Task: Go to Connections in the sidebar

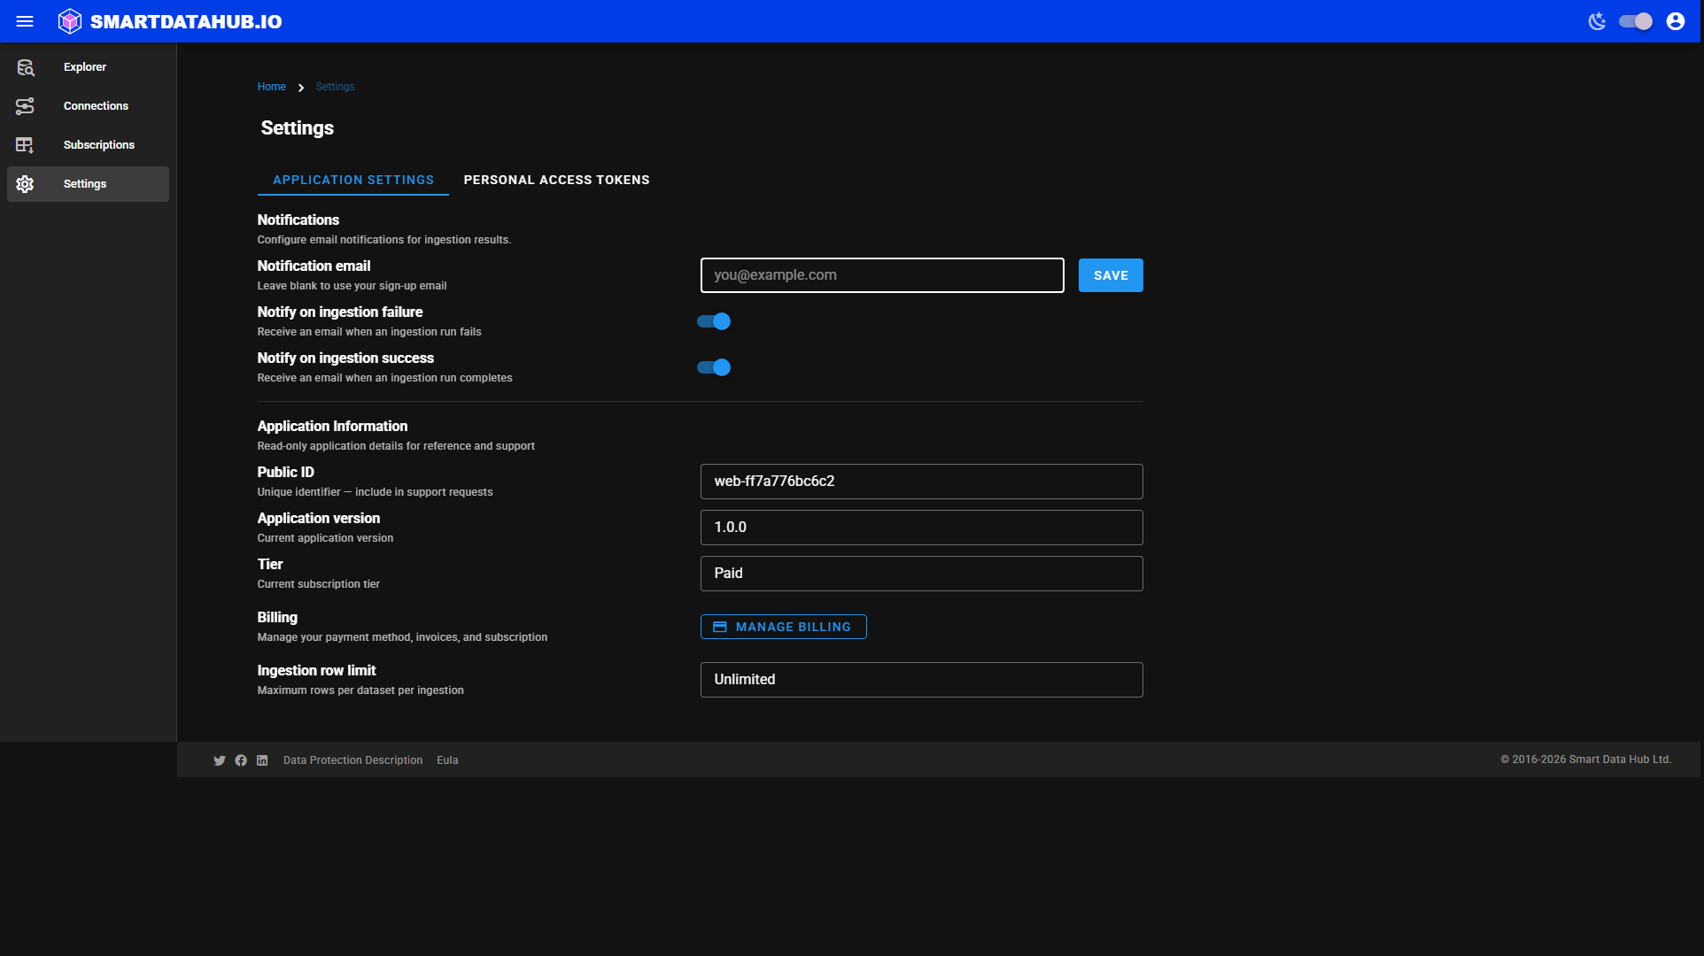Action: tap(96, 106)
